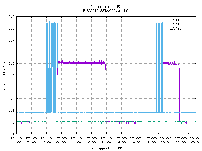Click the y-axis tick label 0.4
The height and width of the screenshot is (151, 202).
(x=11, y=75)
